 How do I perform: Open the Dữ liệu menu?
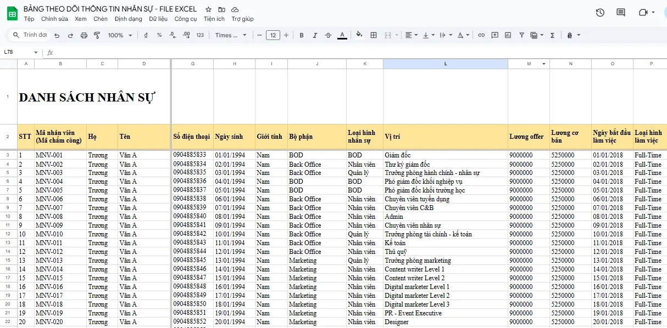158,19
